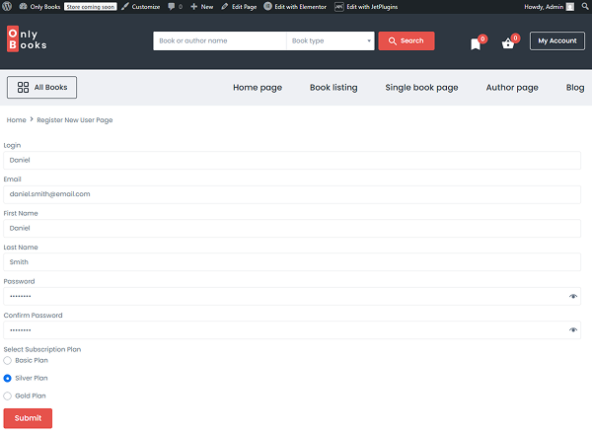Click the red Search button
The width and height of the screenshot is (592, 433).
[x=407, y=40]
